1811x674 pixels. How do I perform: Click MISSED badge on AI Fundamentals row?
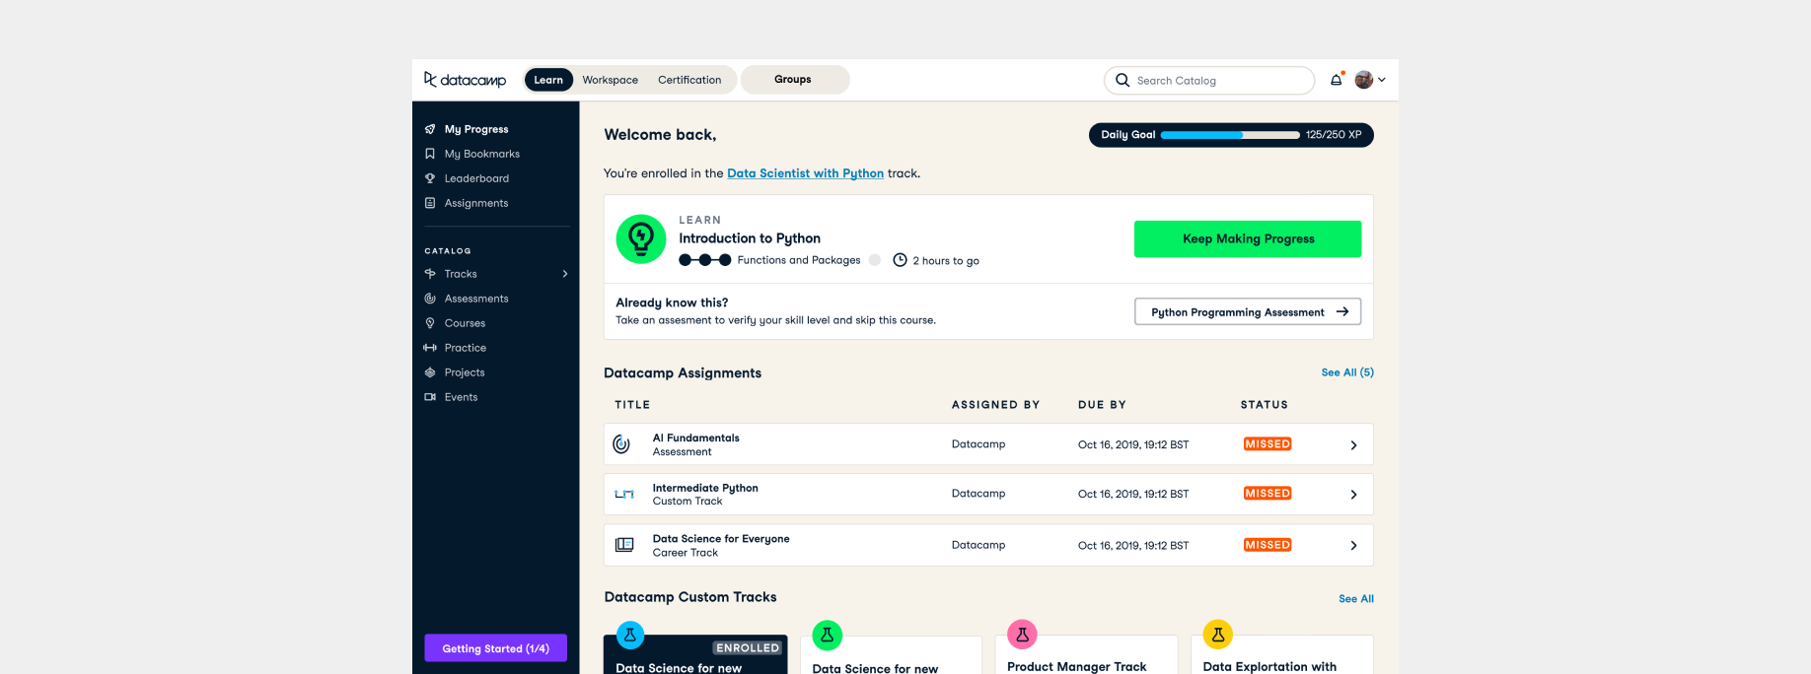click(1268, 444)
